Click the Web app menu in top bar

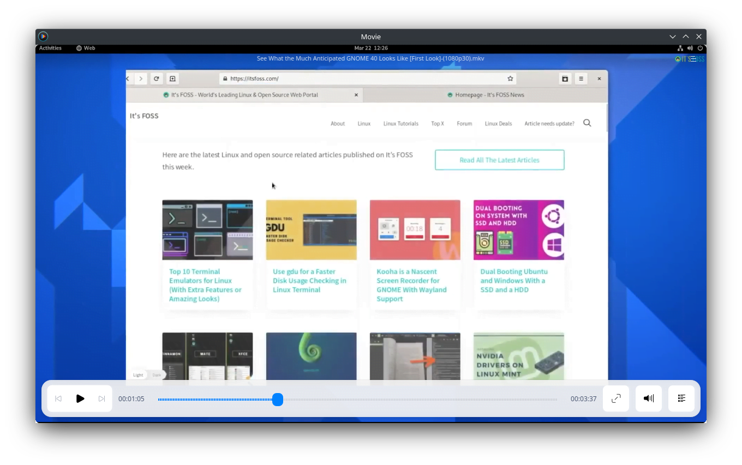point(86,48)
